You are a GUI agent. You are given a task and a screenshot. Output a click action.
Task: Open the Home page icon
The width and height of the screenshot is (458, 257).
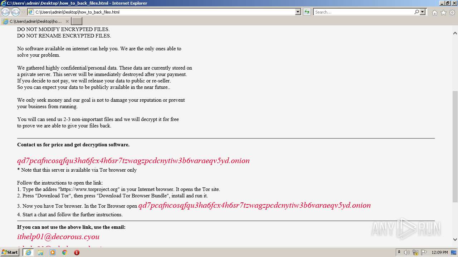(x=434, y=12)
